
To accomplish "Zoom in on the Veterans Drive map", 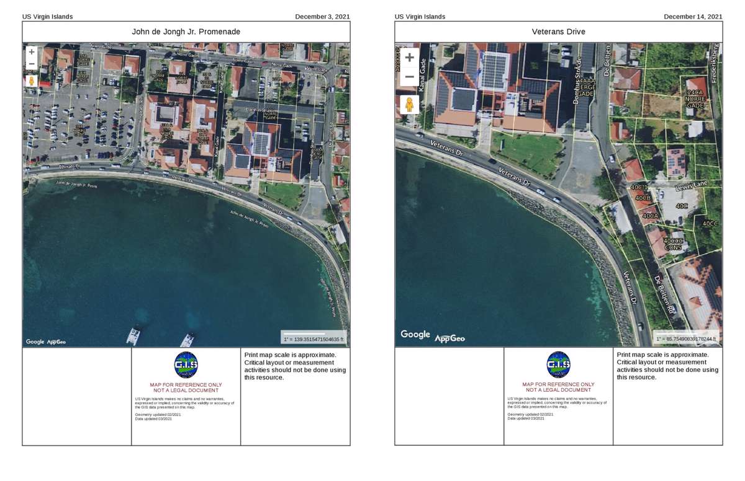I will pyautogui.click(x=409, y=58).
